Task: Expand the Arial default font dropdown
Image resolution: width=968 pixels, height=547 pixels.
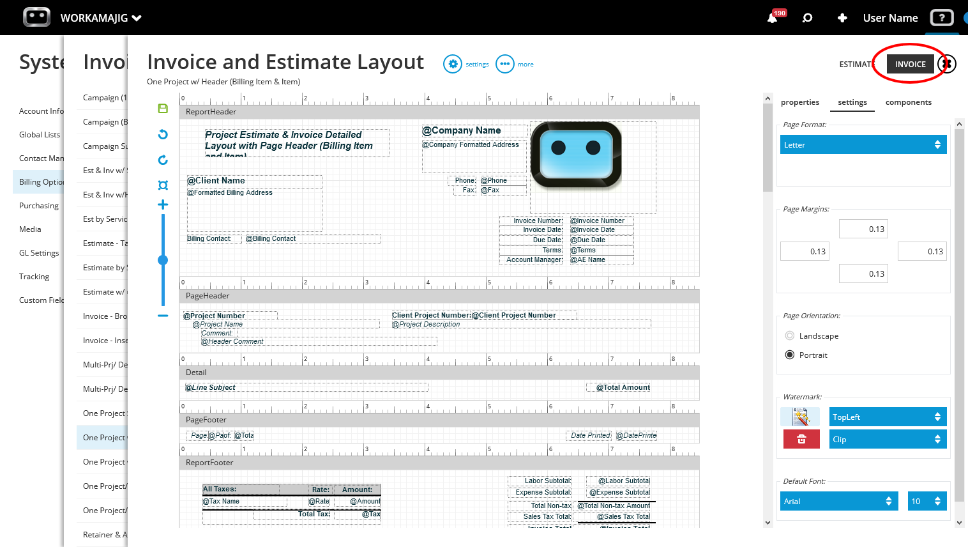Action: click(x=839, y=501)
